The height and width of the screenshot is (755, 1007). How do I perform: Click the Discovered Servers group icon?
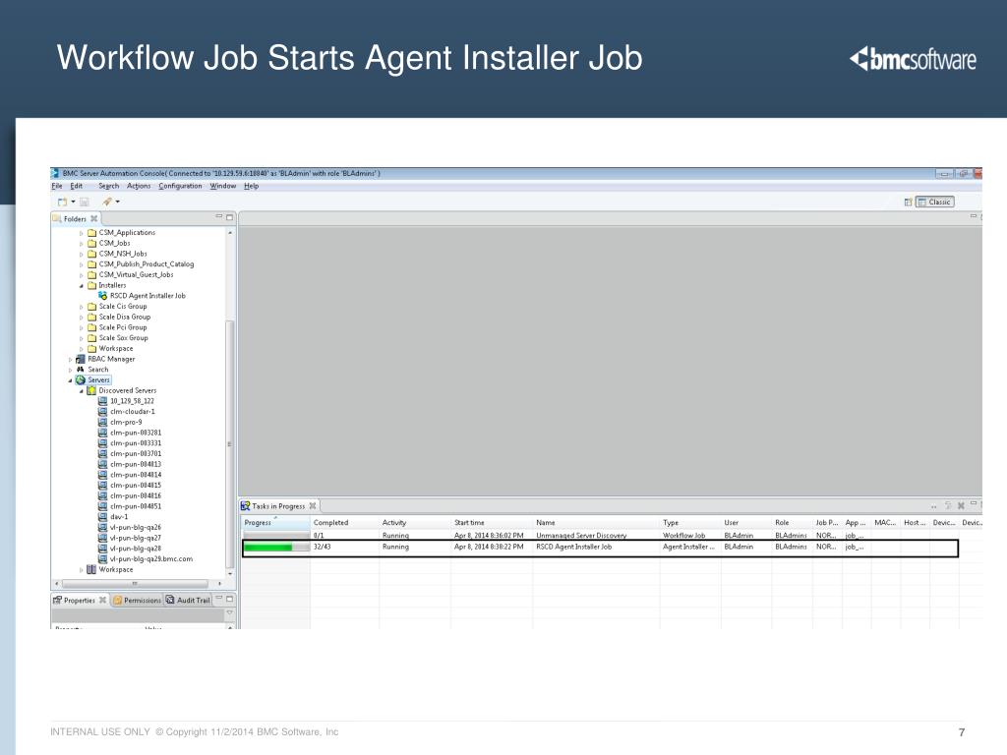(91, 390)
